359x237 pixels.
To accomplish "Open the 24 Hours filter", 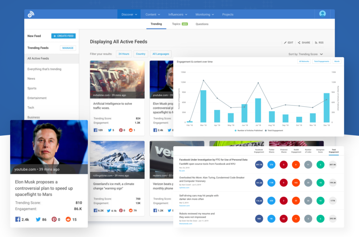I will 124,54.
